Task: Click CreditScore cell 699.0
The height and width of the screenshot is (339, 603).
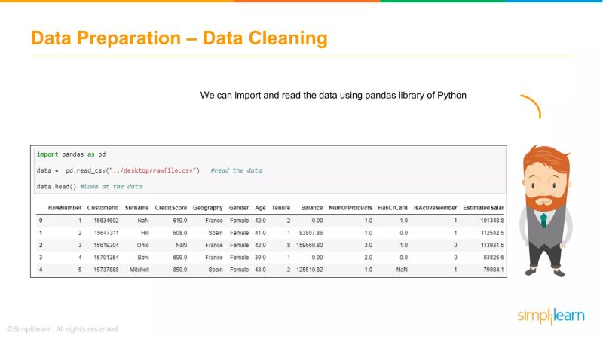Action: click(x=180, y=258)
